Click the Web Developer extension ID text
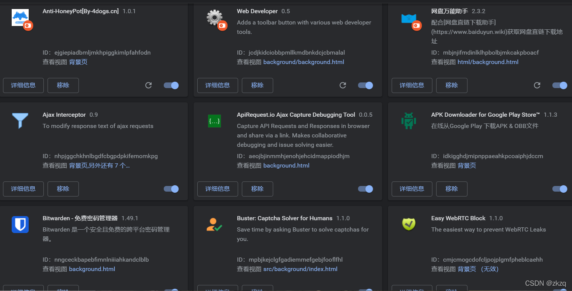This screenshot has width=572, height=291. (x=291, y=53)
